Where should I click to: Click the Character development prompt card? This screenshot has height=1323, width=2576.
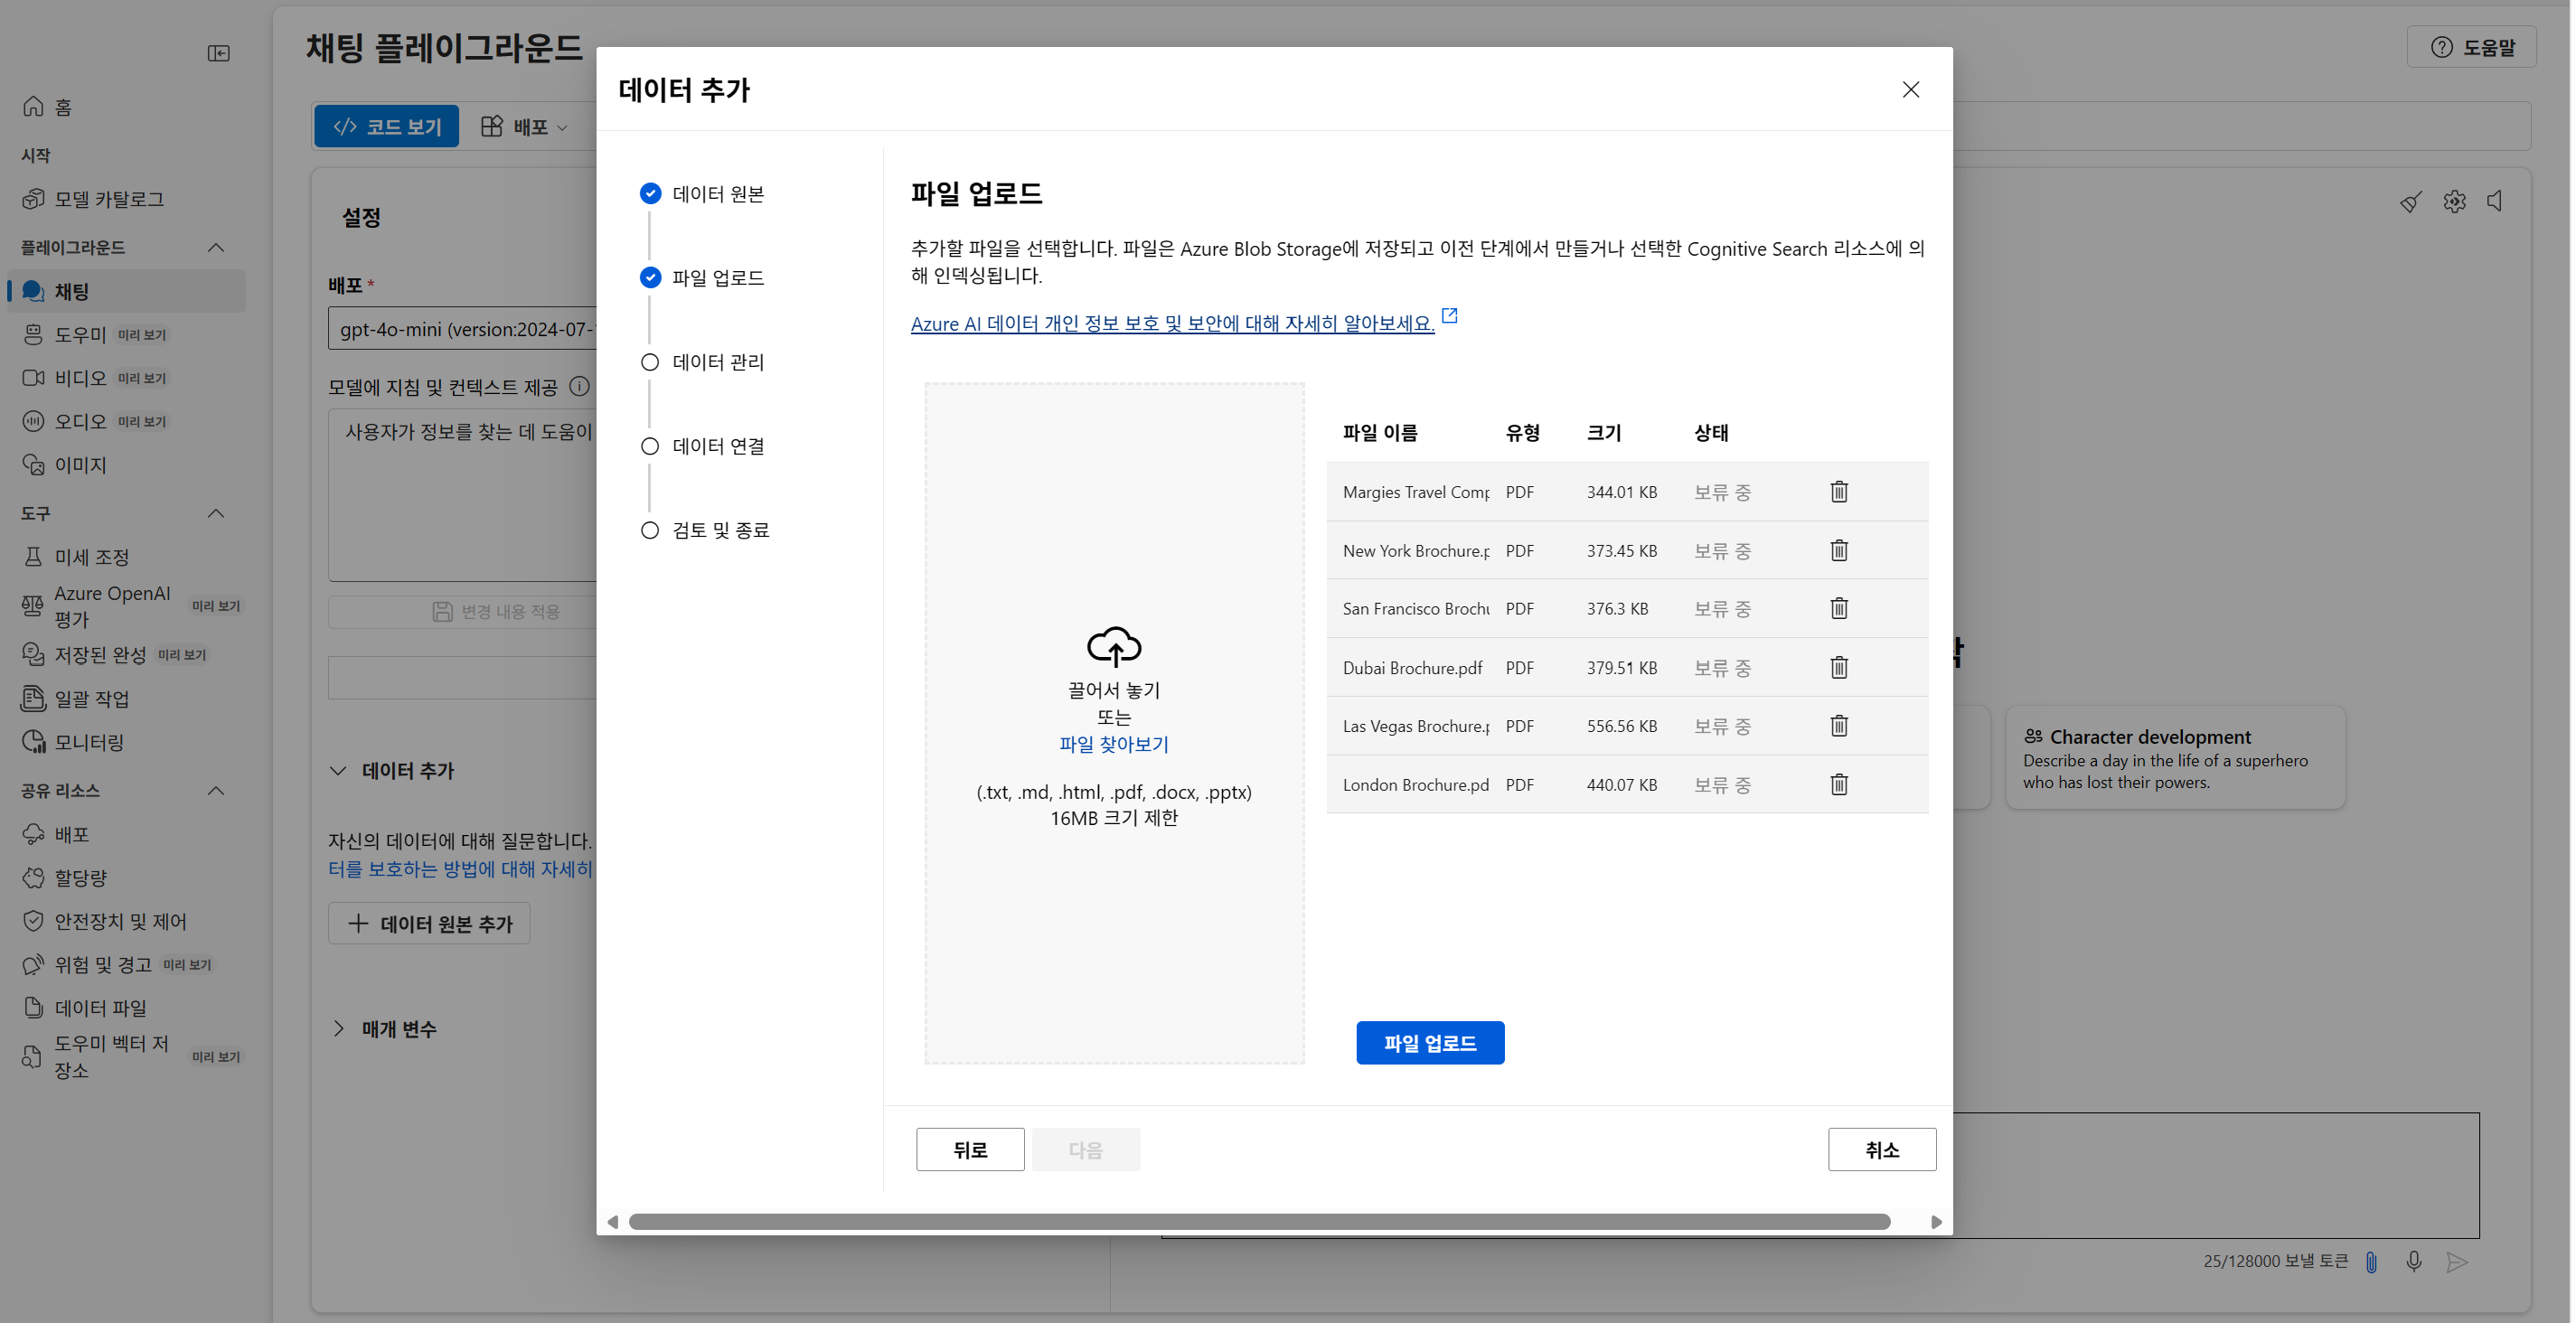point(2175,757)
